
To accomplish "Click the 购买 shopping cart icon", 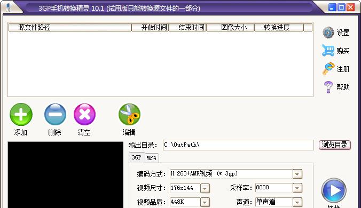I will (328, 50).
